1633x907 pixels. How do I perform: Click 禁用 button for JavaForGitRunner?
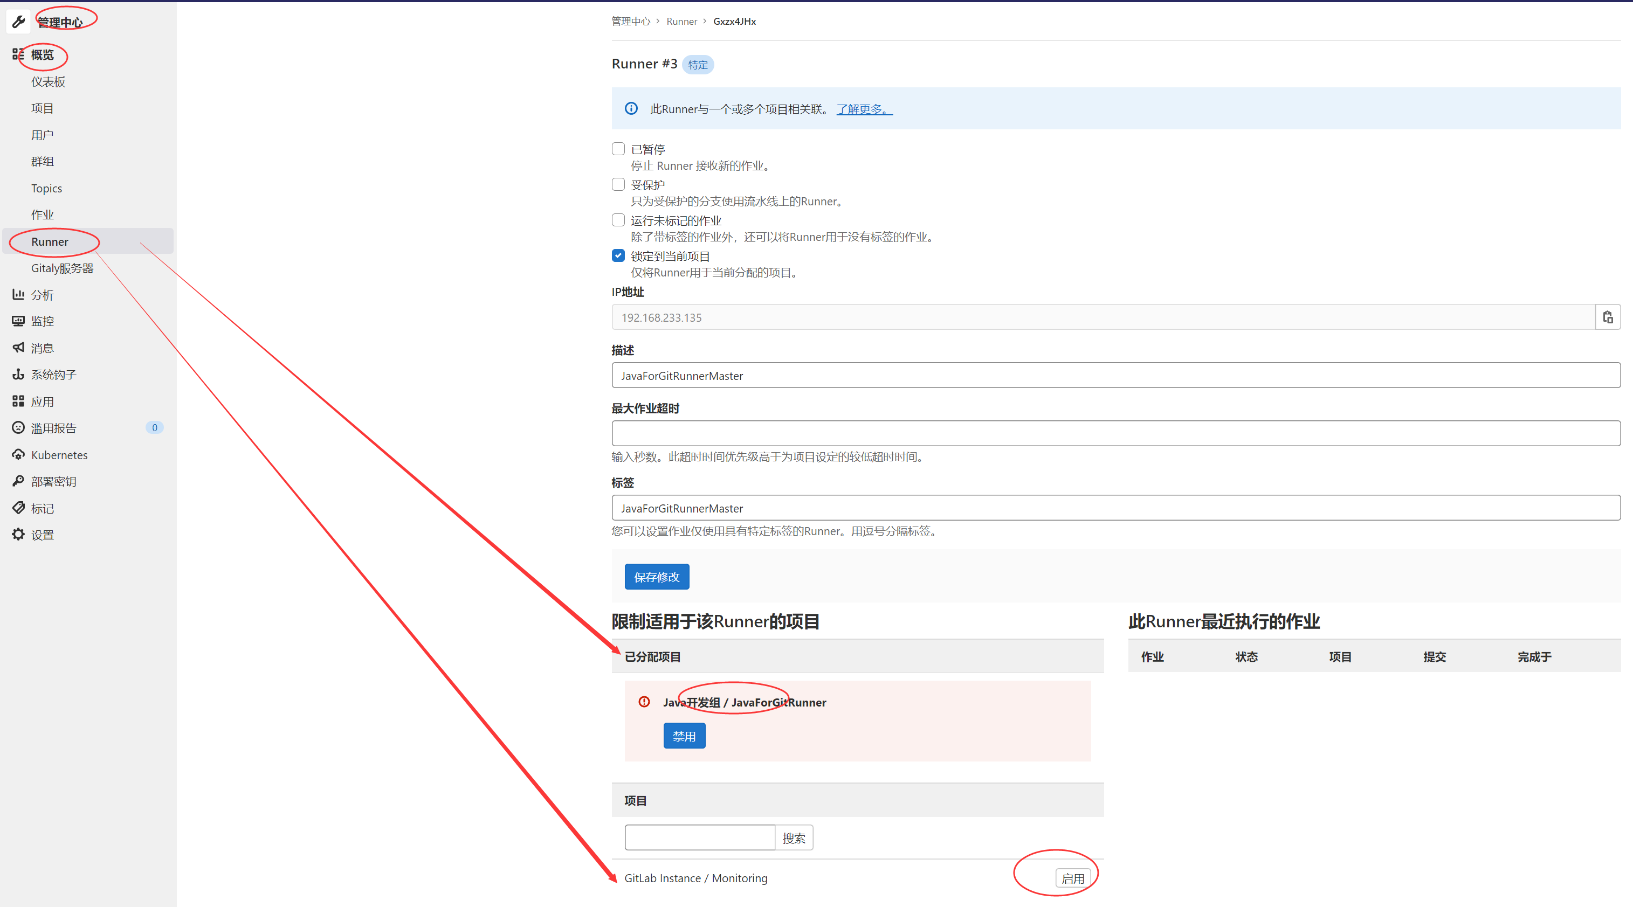(x=684, y=735)
